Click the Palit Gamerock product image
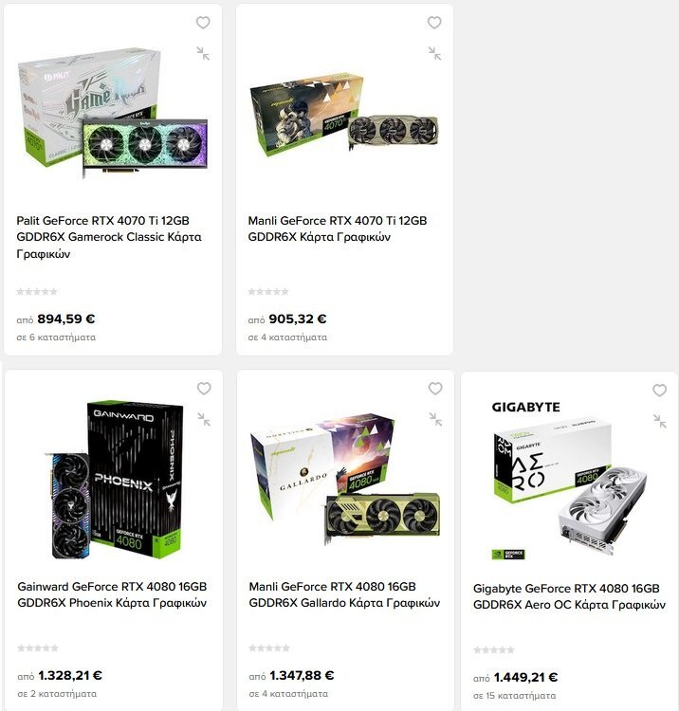Viewport: 679px width, 711px height. [113, 113]
